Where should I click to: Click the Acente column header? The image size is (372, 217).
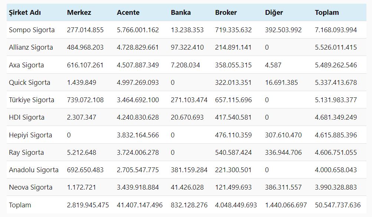click(x=128, y=13)
